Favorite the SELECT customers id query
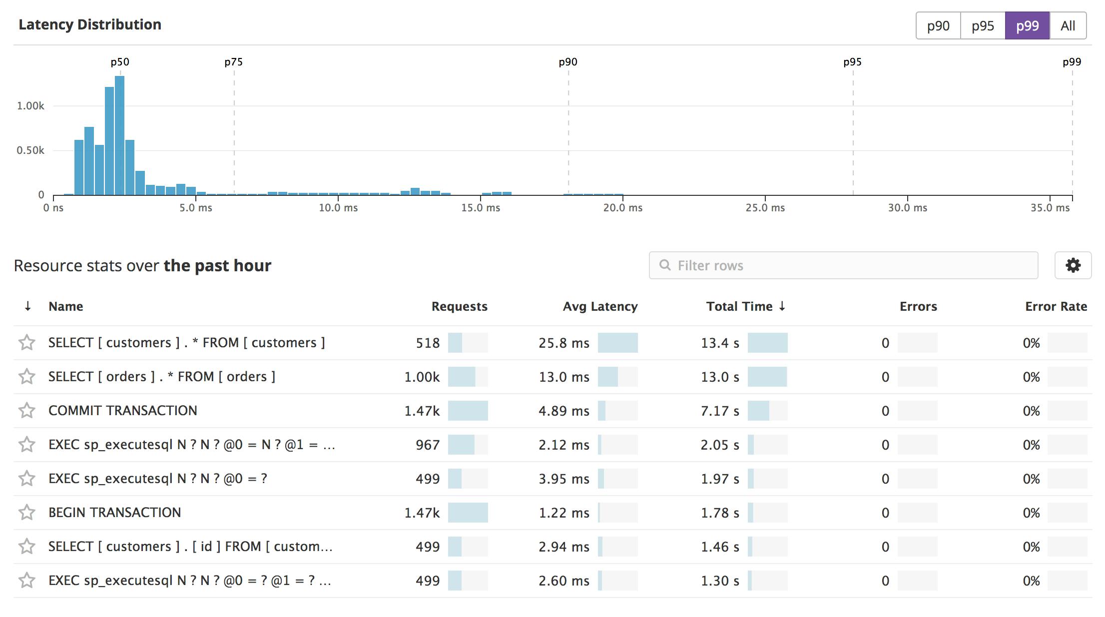This screenshot has width=1105, height=617. coord(27,546)
